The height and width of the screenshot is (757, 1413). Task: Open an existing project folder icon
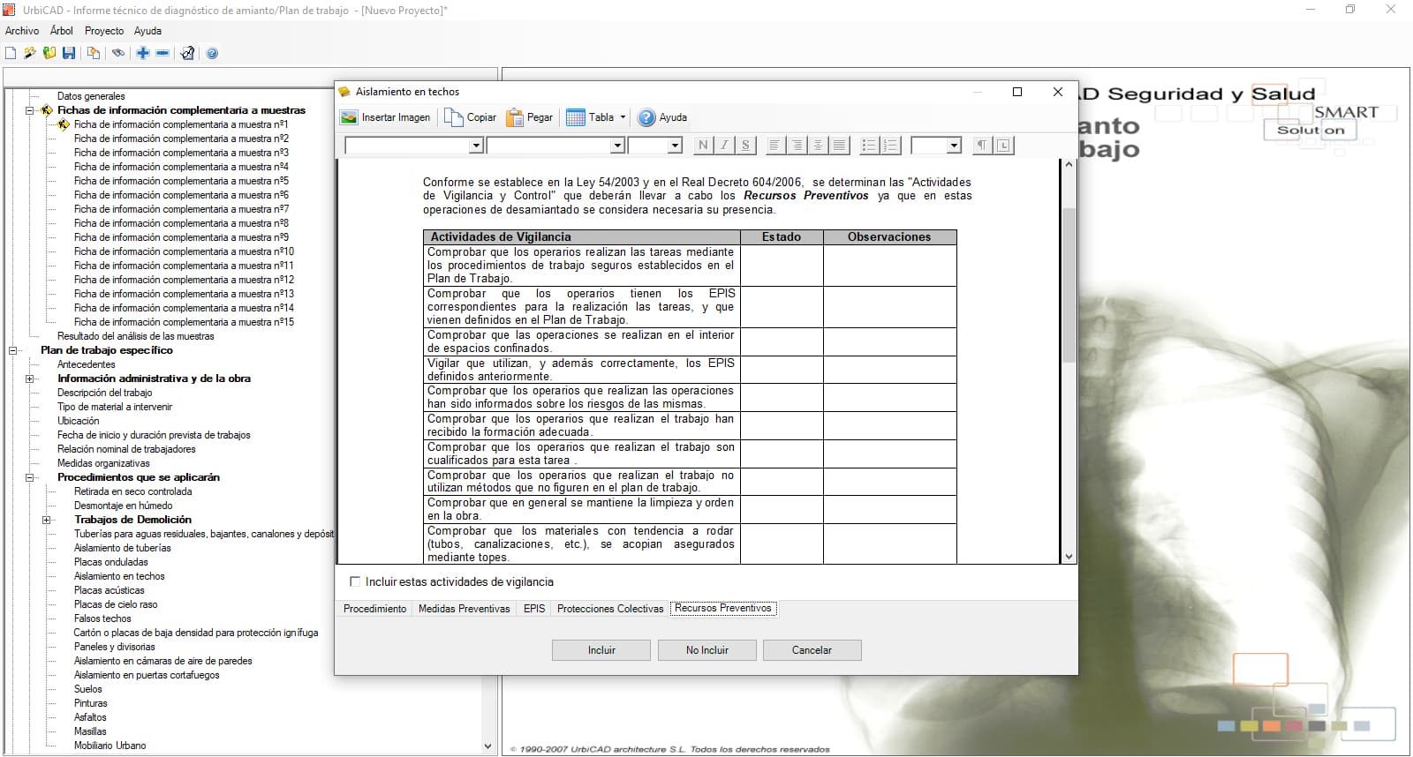[x=49, y=53]
